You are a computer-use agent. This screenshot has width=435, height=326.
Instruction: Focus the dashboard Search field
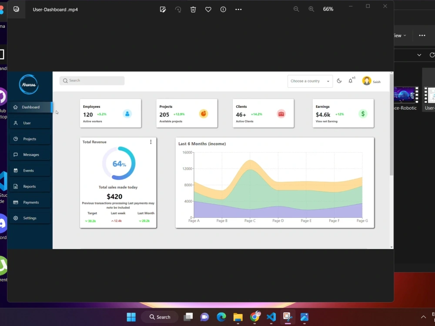92,81
